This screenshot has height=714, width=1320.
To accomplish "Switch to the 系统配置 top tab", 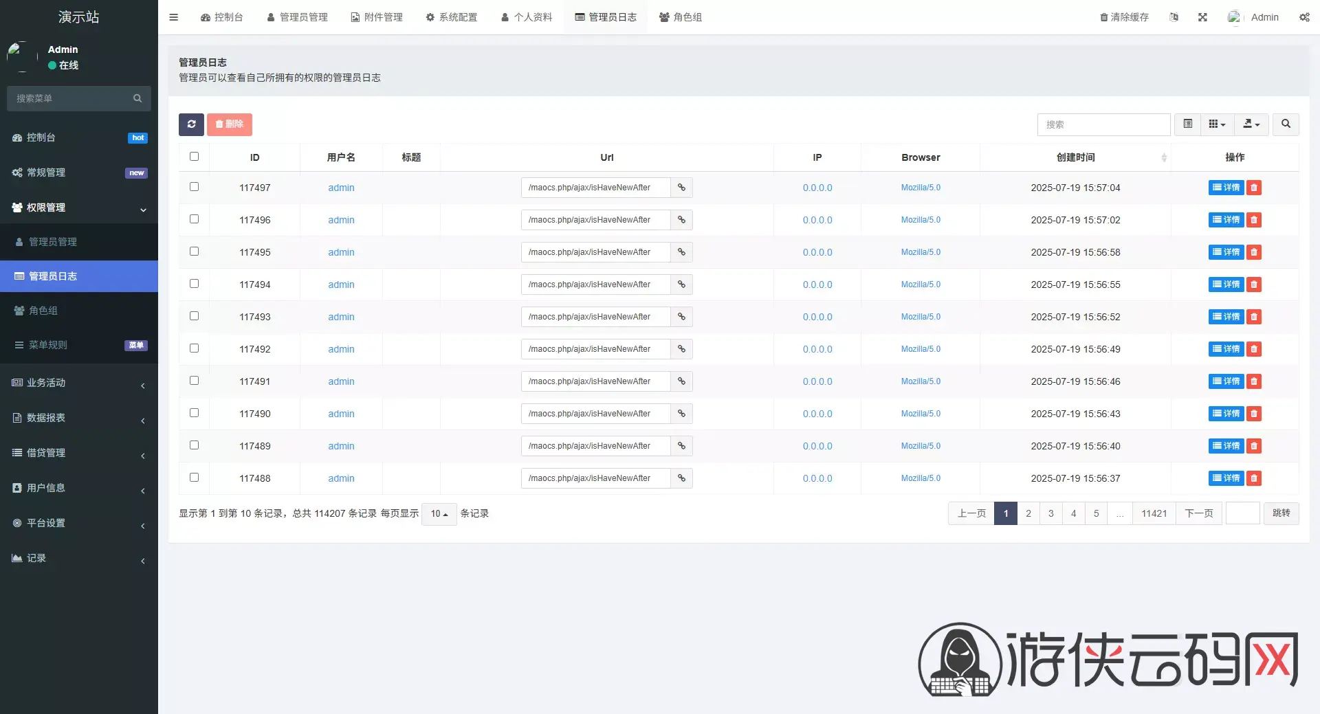I will (451, 17).
